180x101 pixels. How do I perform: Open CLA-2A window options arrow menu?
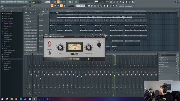[44, 35]
